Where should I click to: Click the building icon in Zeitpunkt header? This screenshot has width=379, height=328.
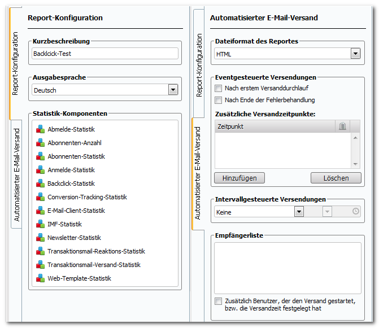pyautogui.click(x=342, y=126)
